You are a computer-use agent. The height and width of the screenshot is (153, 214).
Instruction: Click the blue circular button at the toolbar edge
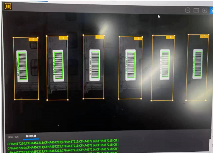(212, 10)
